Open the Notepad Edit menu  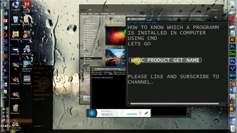[135, 23]
